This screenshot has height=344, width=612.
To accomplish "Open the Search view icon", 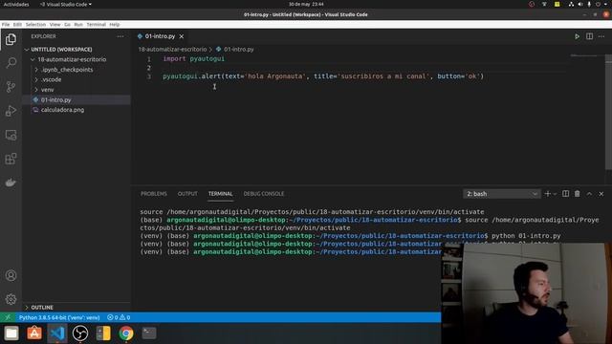I will pos(11,63).
